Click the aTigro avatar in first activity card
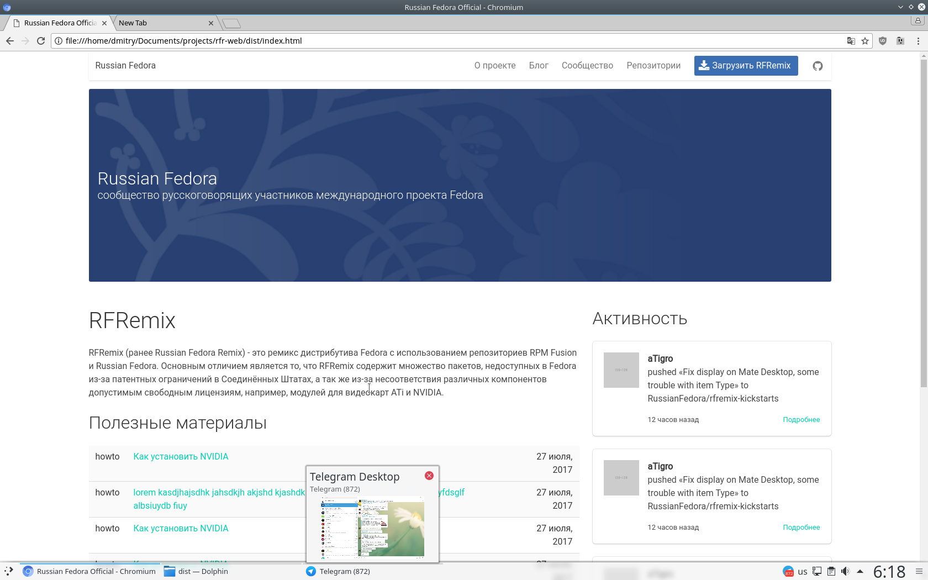The width and height of the screenshot is (928, 580). click(621, 370)
